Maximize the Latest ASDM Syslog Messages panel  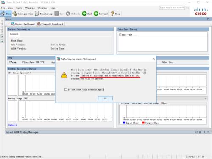click(x=196, y=132)
